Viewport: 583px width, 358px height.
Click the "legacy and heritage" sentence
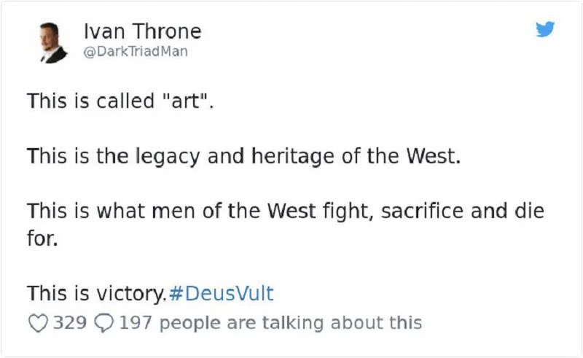click(x=244, y=157)
